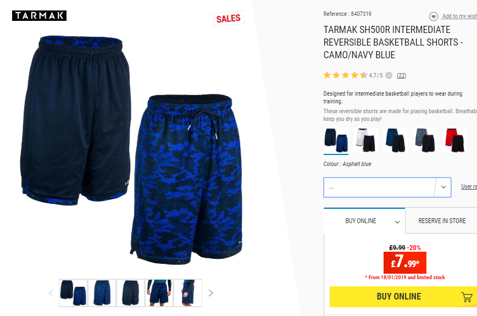477x316 pixels.
Task: Click the red SALES badge
Action: pos(229,19)
